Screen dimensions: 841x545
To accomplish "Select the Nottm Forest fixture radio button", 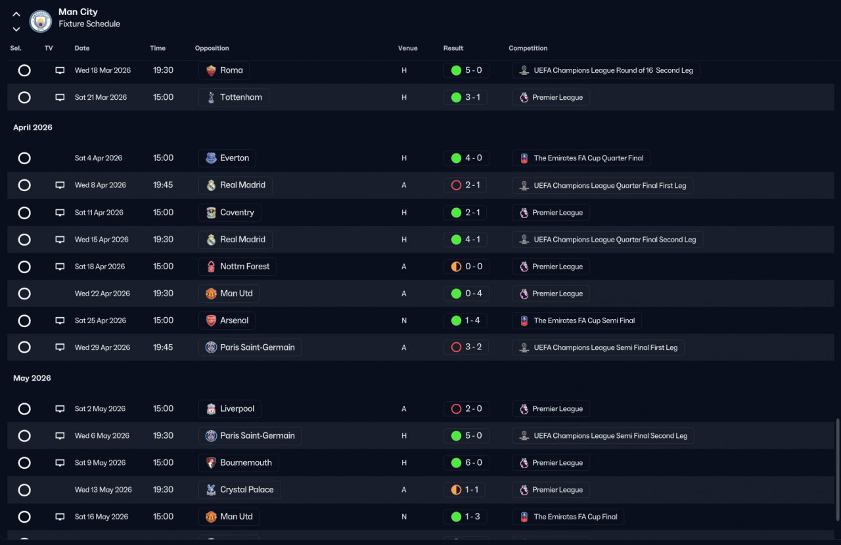I will pyautogui.click(x=24, y=267).
